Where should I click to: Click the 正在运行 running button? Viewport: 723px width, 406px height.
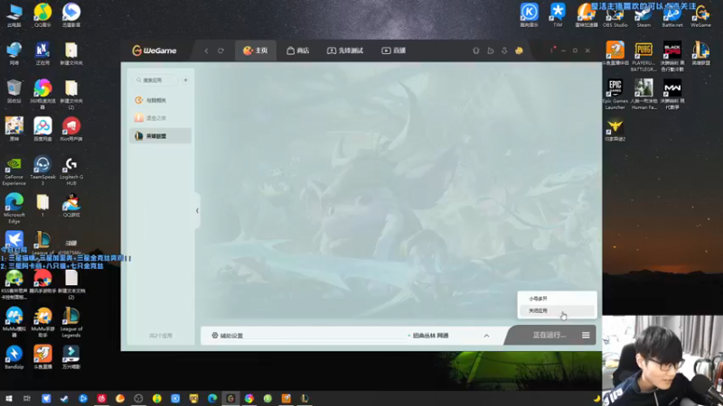(x=549, y=335)
